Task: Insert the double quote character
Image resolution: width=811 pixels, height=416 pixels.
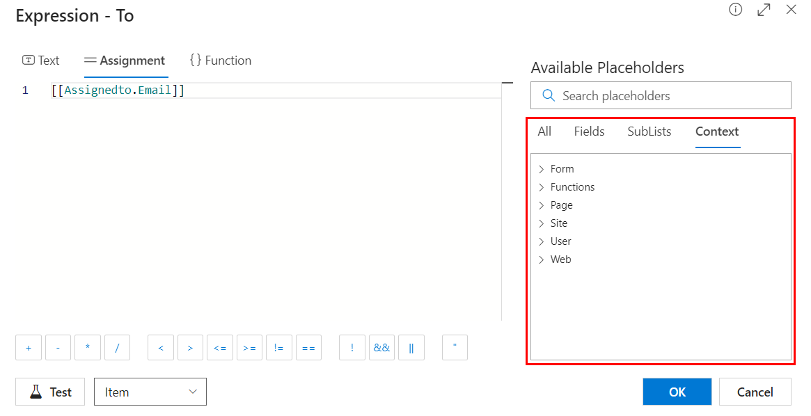Action: (455, 348)
